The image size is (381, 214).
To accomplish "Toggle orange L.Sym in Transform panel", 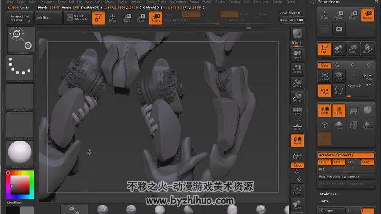I will pyautogui.click(x=324, y=90).
